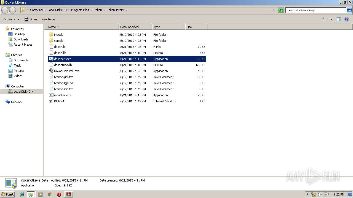Sort by Date modified column header
Image resolution: width=353 pixels, height=198 pixels.
135,27
